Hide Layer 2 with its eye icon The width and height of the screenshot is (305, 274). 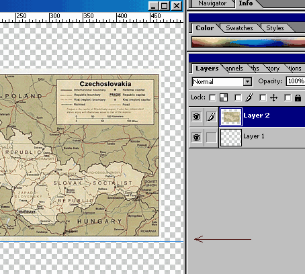point(197,117)
